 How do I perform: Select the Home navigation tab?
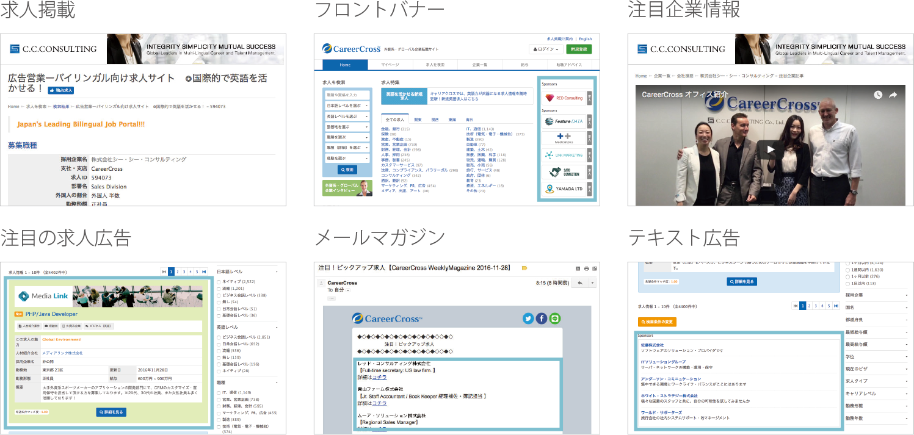345,65
